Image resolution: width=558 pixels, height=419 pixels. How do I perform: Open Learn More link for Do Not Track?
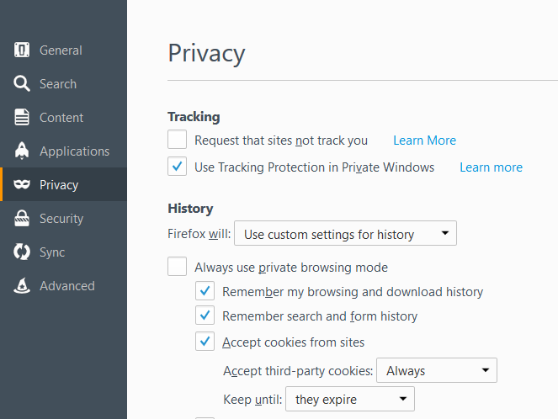tap(424, 141)
